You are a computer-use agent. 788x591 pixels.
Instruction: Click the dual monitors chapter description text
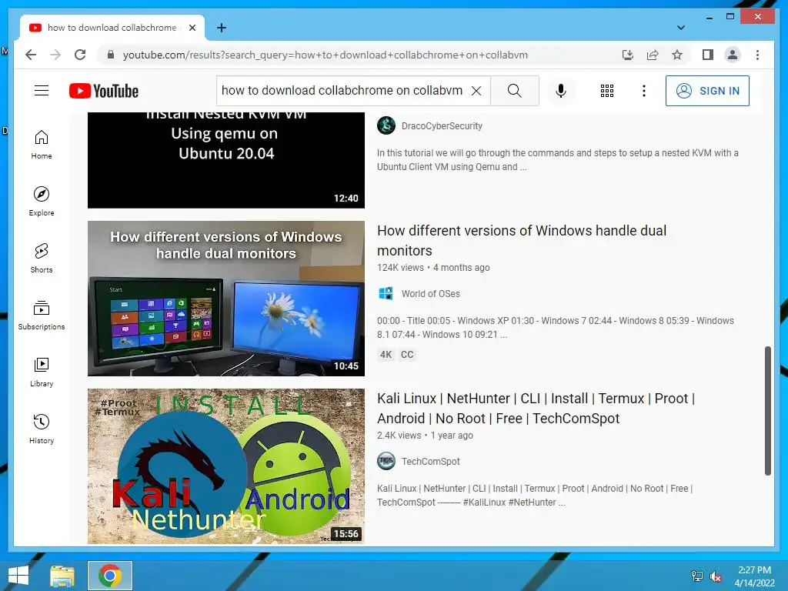(556, 328)
